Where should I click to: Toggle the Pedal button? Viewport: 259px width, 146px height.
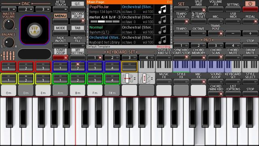point(250,21)
